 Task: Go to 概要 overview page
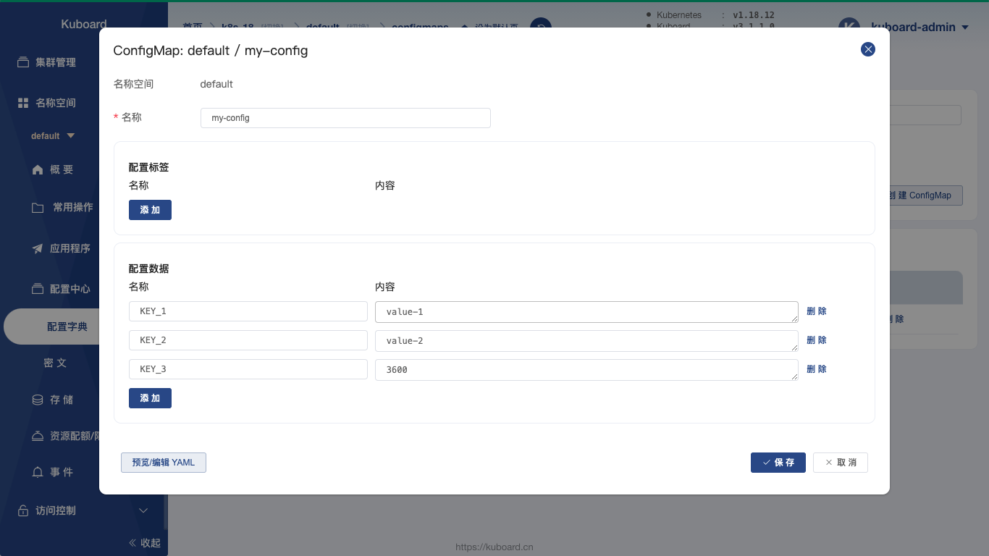62,169
